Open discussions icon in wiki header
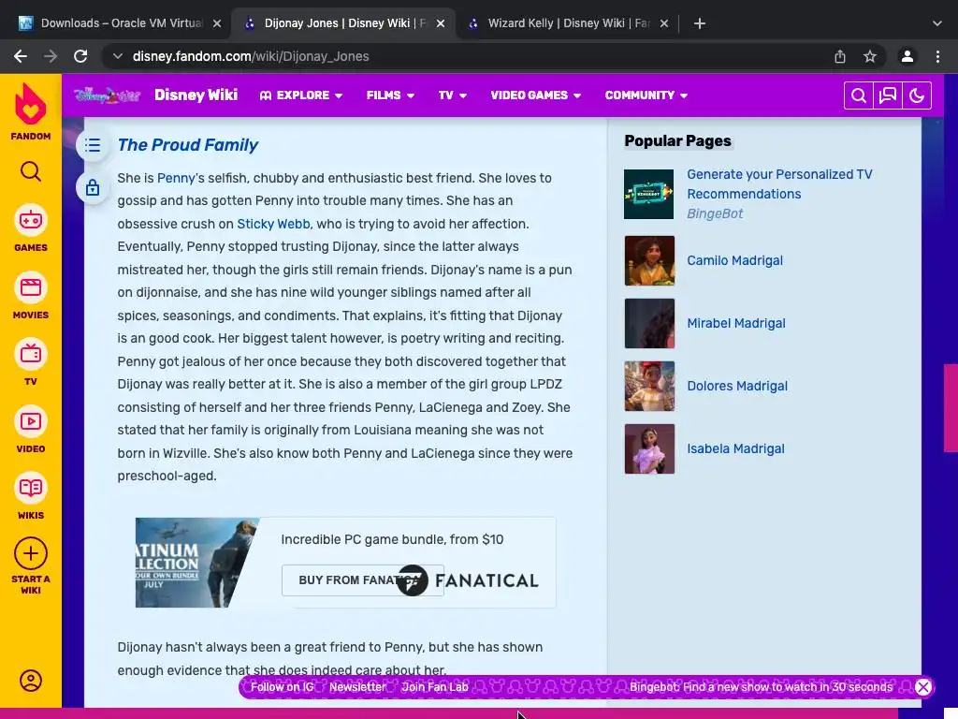The image size is (958, 719). [888, 95]
